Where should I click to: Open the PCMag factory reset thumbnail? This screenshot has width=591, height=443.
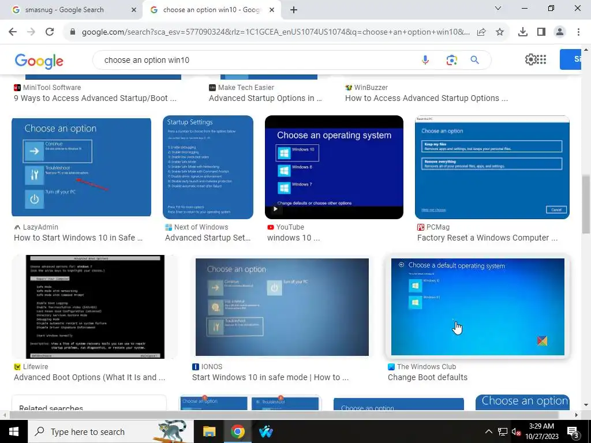[x=492, y=167]
